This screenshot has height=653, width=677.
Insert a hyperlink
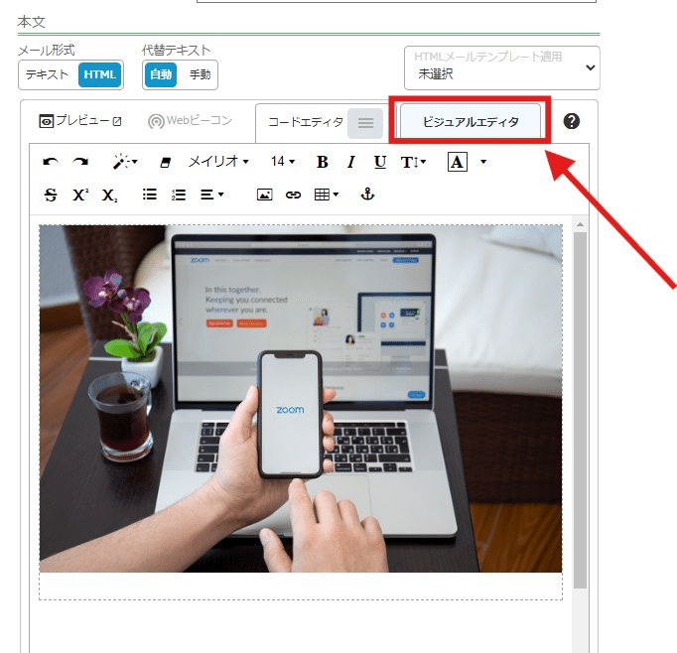[293, 196]
